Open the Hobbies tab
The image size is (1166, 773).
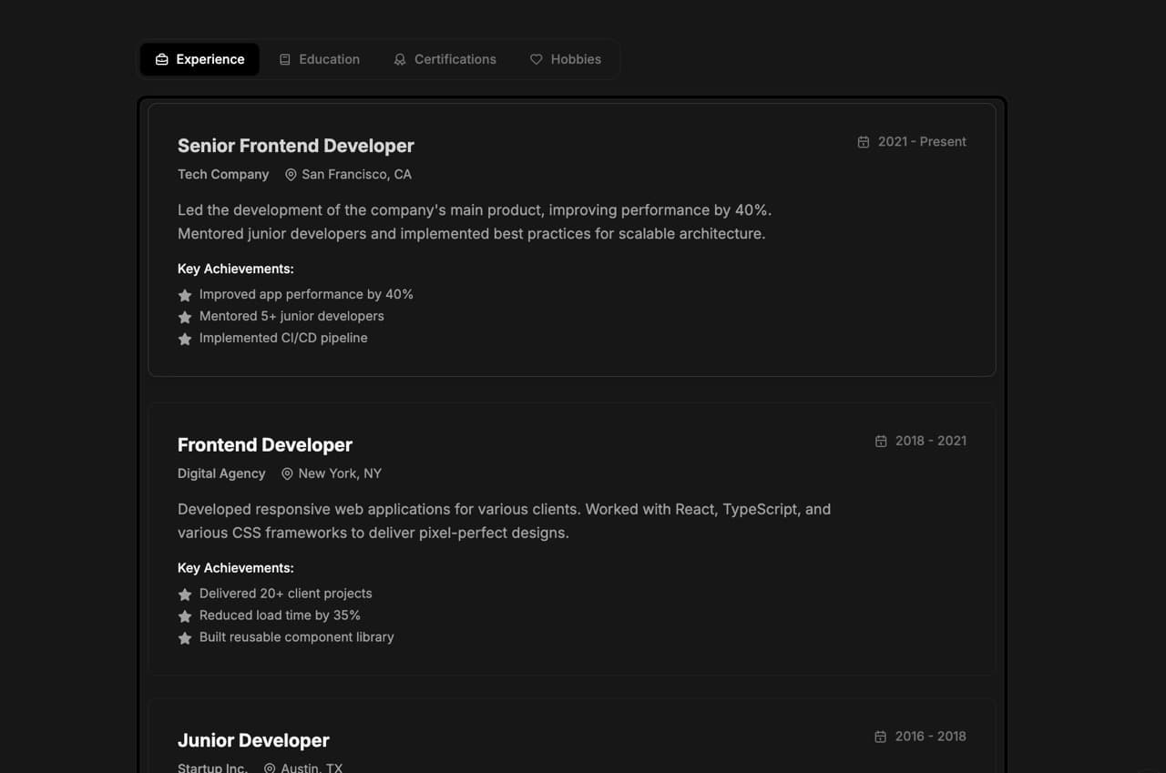click(x=566, y=59)
